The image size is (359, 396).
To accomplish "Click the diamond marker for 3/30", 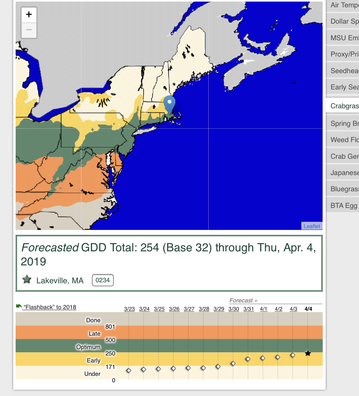I will [233, 363].
